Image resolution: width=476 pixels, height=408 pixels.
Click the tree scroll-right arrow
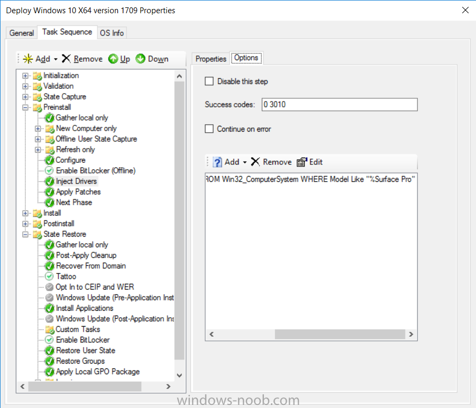tap(168, 386)
